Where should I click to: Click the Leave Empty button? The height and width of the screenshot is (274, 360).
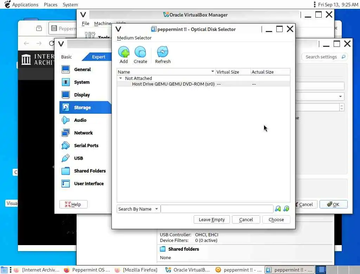click(x=212, y=219)
